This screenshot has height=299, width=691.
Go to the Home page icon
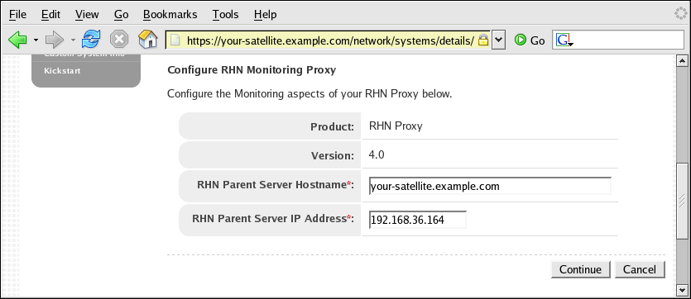pos(147,40)
